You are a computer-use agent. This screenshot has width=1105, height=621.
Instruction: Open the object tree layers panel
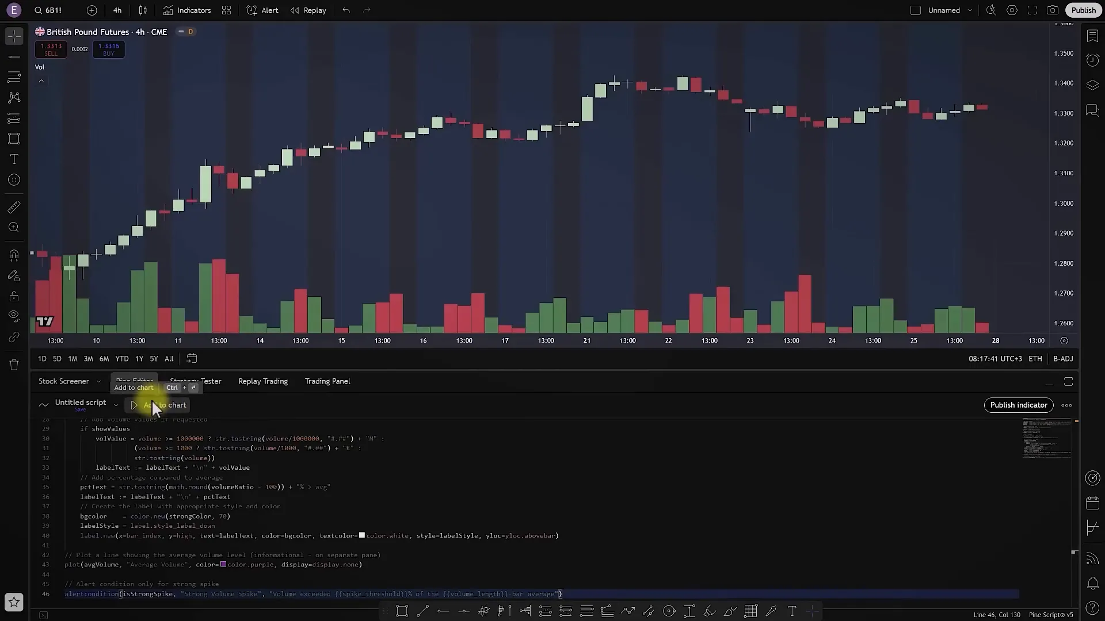coord(1092,85)
